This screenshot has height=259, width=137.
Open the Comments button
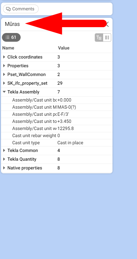pyautogui.click(x=21, y=9)
